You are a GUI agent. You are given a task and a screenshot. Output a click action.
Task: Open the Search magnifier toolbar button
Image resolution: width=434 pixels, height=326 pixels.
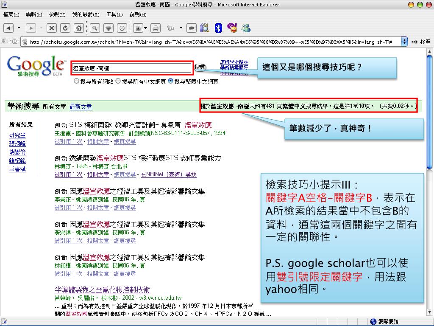coord(95,28)
